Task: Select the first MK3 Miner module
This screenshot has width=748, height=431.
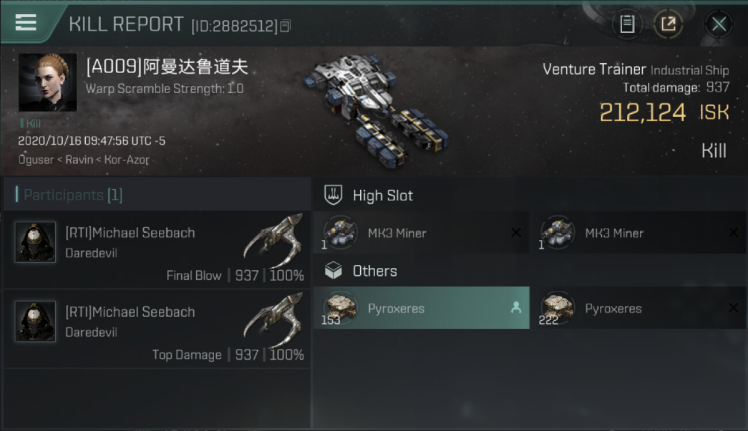Action: [x=421, y=233]
